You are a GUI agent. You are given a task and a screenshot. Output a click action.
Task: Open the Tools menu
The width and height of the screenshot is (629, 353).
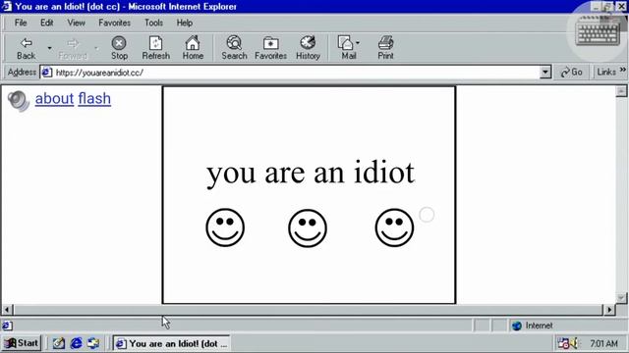coord(153,23)
